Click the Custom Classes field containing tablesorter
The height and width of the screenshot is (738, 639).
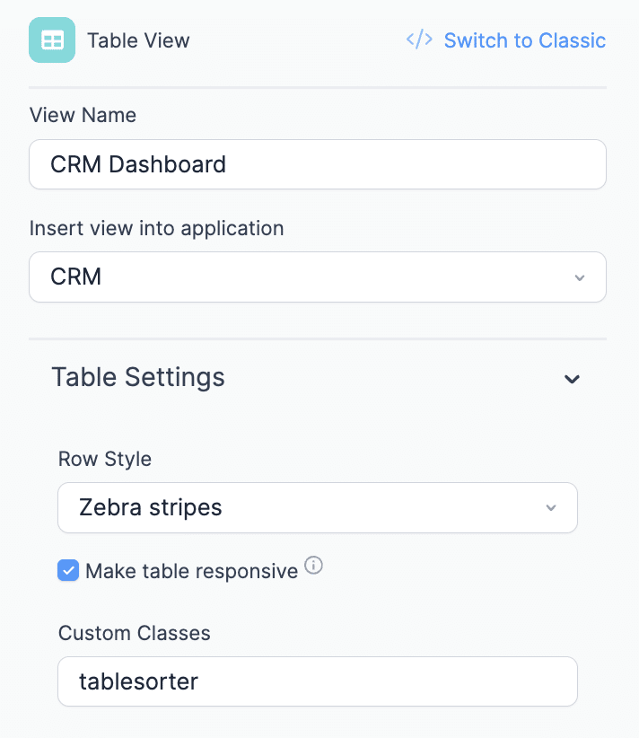click(318, 681)
